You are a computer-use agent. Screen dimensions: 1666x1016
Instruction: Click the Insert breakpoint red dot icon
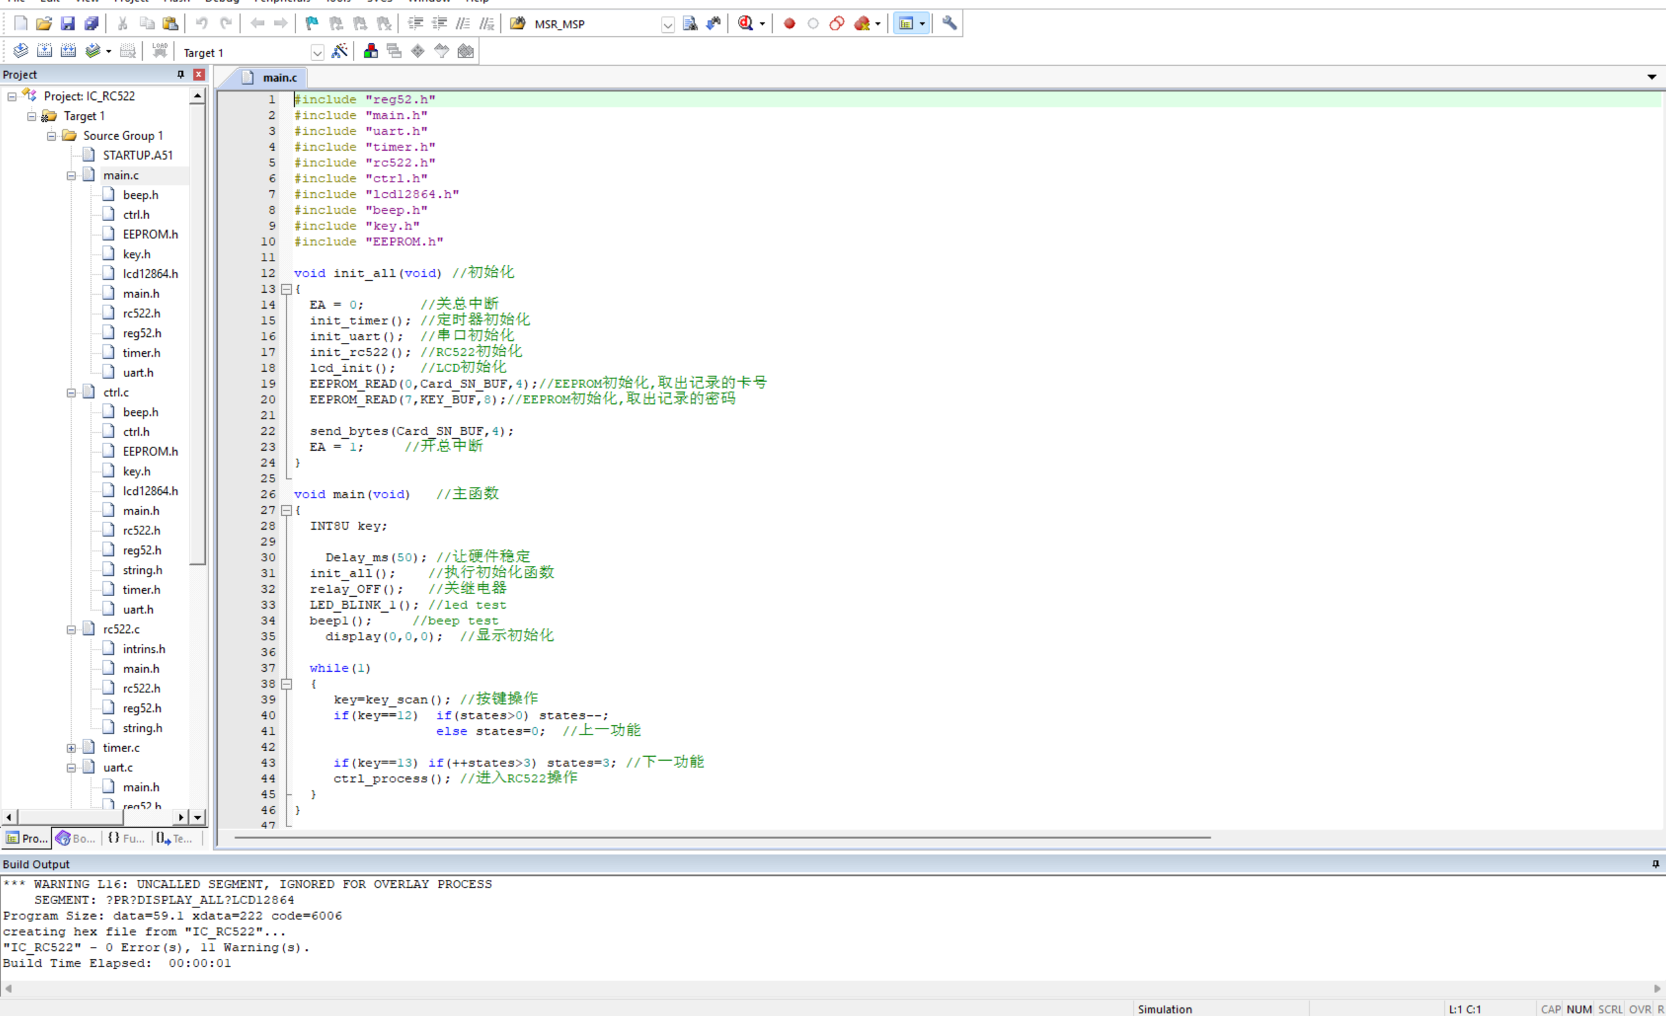tap(789, 24)
